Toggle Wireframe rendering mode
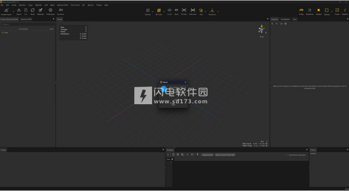Viewport: 349px width, 191px height. point(310,10)
